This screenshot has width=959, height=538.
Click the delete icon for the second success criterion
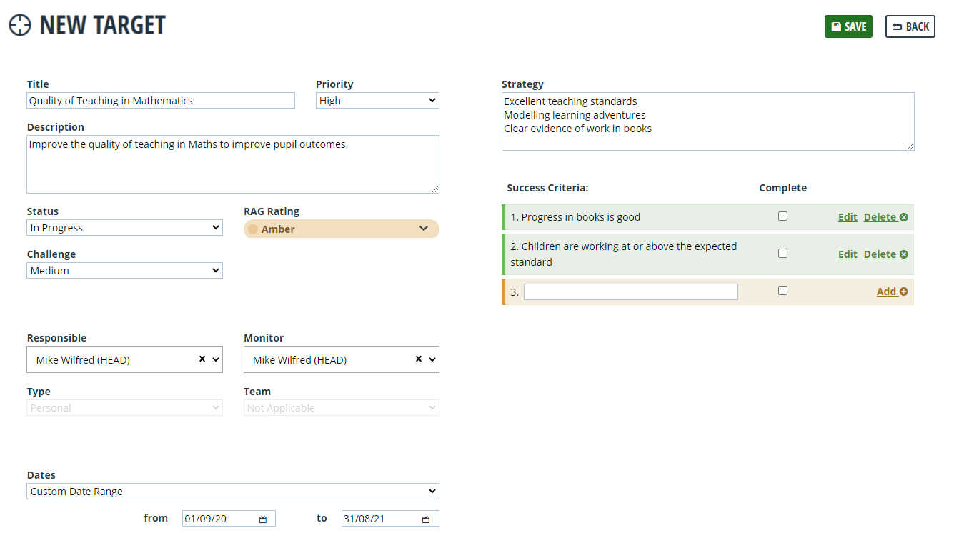904,254
